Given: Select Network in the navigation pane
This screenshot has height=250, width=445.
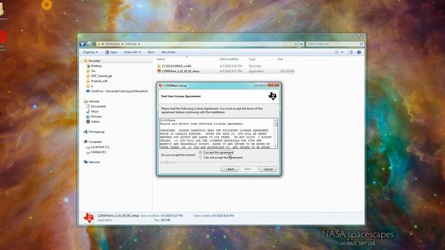Looking at the screenshot, I should [94, 162].
